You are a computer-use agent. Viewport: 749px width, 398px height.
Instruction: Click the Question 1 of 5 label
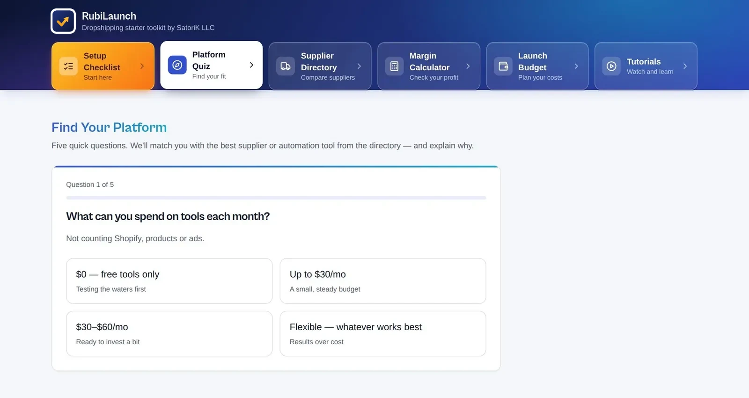tap(90, 184)
